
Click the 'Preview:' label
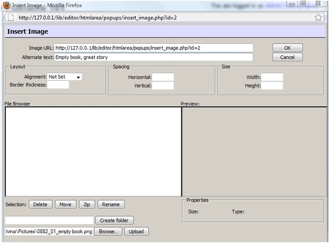click(190, 104)
